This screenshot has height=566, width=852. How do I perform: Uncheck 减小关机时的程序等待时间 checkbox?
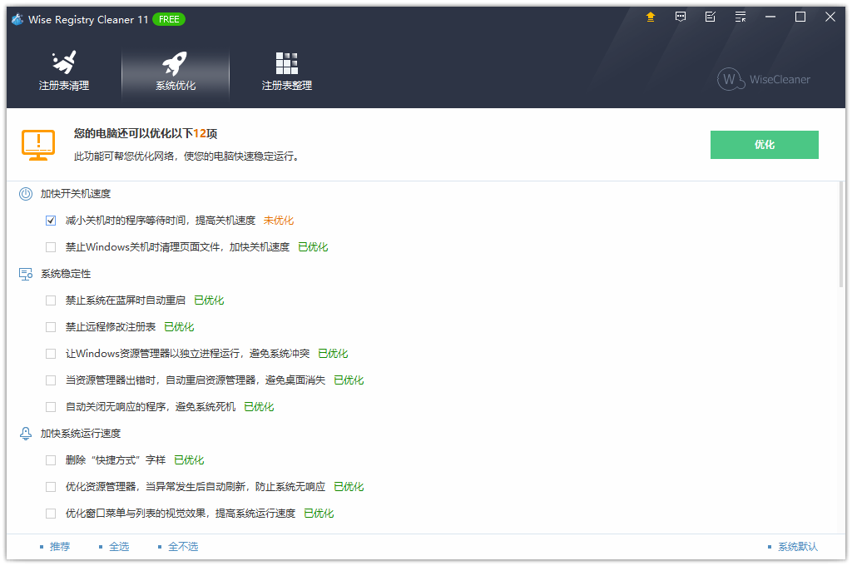pyautogui.click(x=51, y=221)
